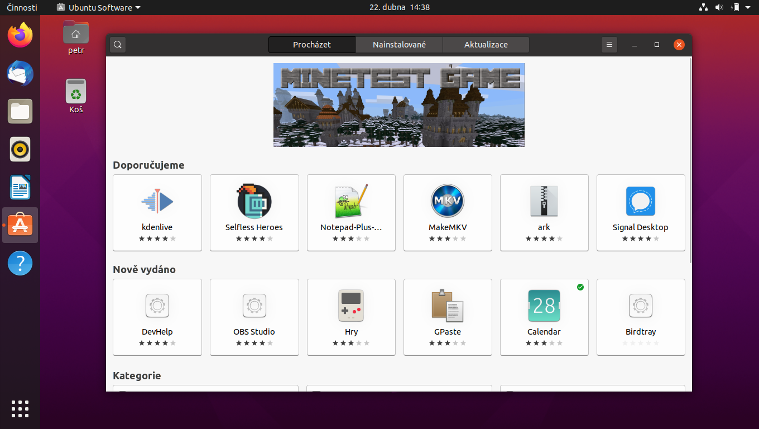The width and height of the screenshot is (759, 429).
Task: Select the Notepad-Plus-Plus app icon
Action: tap(351, 202)
